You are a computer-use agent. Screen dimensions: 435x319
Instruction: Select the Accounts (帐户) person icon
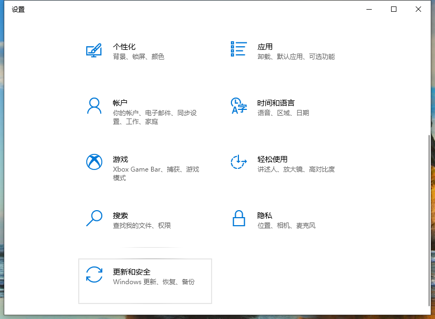(x=94, y=106)
